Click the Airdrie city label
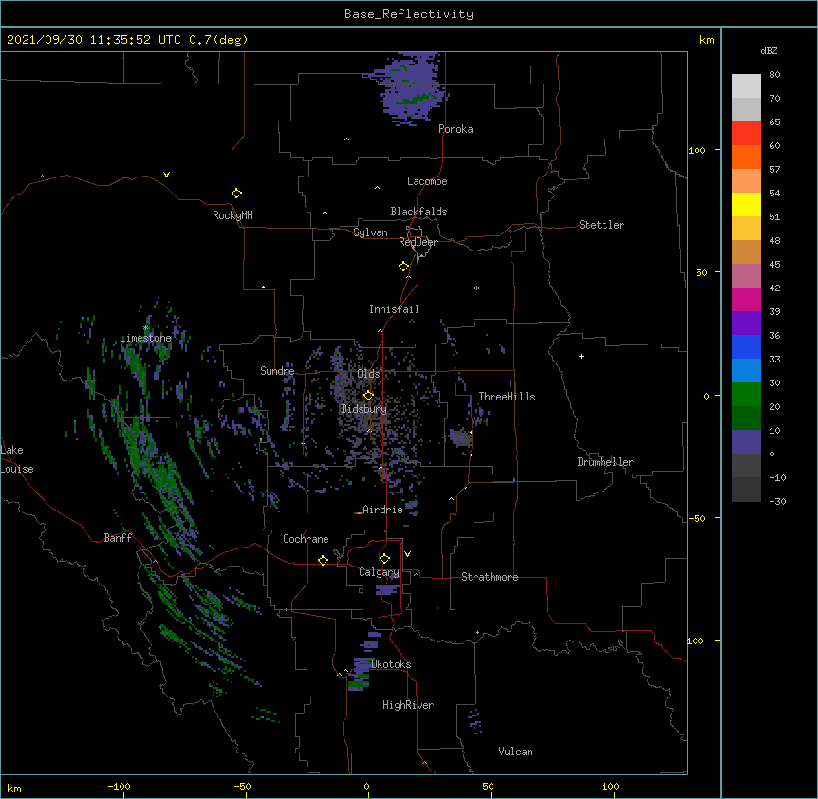Image resolution: width=818 pixels, height=799 pixels. 382,510
